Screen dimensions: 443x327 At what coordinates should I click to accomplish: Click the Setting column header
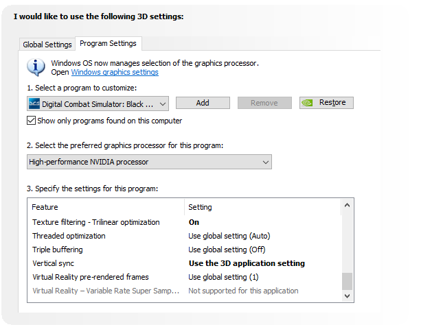(263, 207)
